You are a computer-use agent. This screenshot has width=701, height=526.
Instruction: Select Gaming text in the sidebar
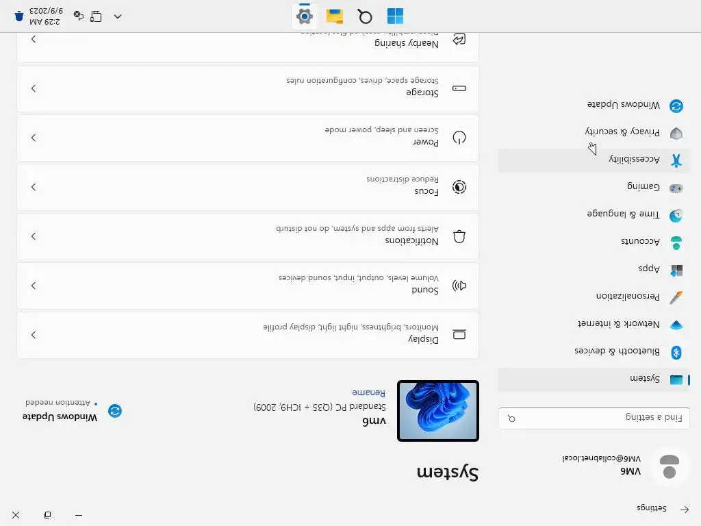pos(643,186)
